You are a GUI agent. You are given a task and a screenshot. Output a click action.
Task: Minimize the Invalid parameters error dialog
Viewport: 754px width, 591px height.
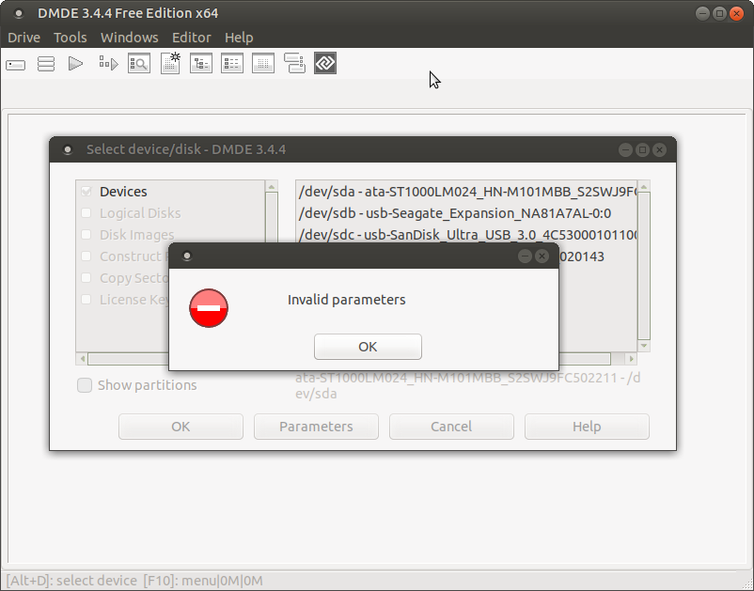(525, 257)
